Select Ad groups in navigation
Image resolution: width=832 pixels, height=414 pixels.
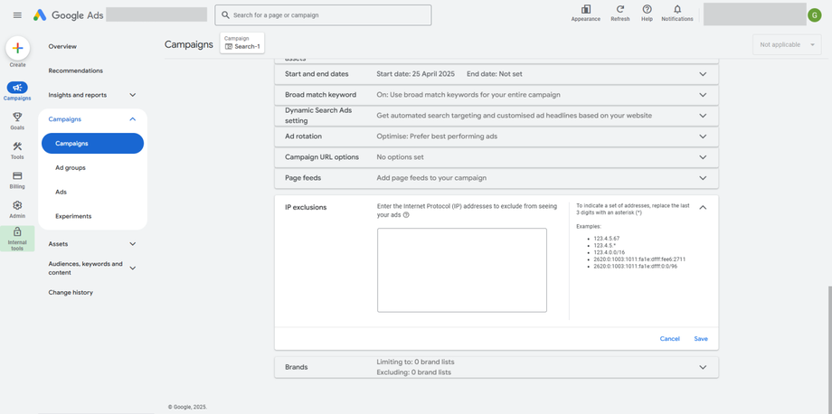tap(71, 168)
